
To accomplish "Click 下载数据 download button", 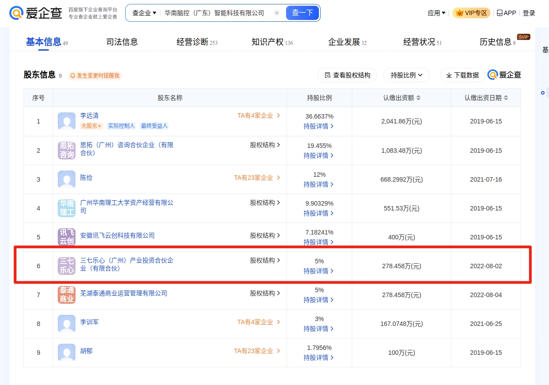I will point(462,75).
